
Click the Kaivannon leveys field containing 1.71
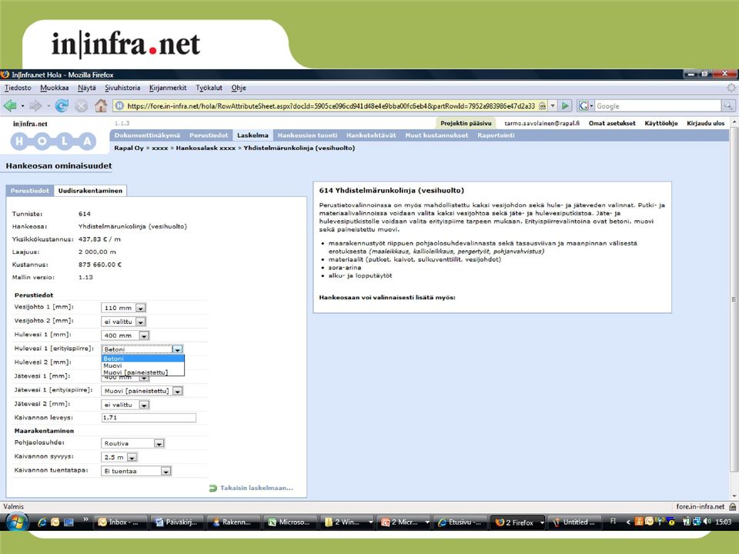click(149, 418)
